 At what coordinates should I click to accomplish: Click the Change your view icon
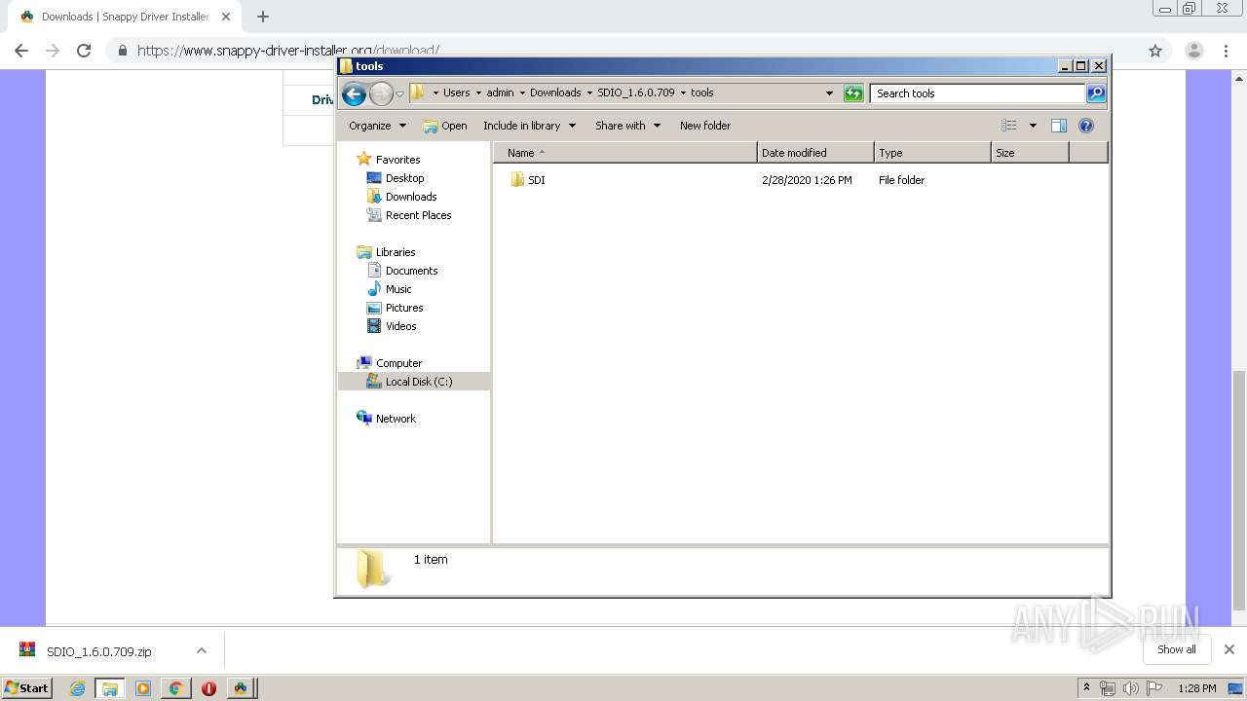1009,126
